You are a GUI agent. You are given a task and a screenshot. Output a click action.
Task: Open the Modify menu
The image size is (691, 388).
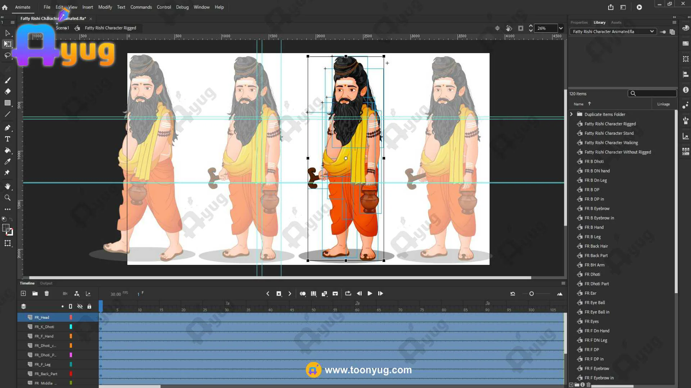(x=105, y=7)
